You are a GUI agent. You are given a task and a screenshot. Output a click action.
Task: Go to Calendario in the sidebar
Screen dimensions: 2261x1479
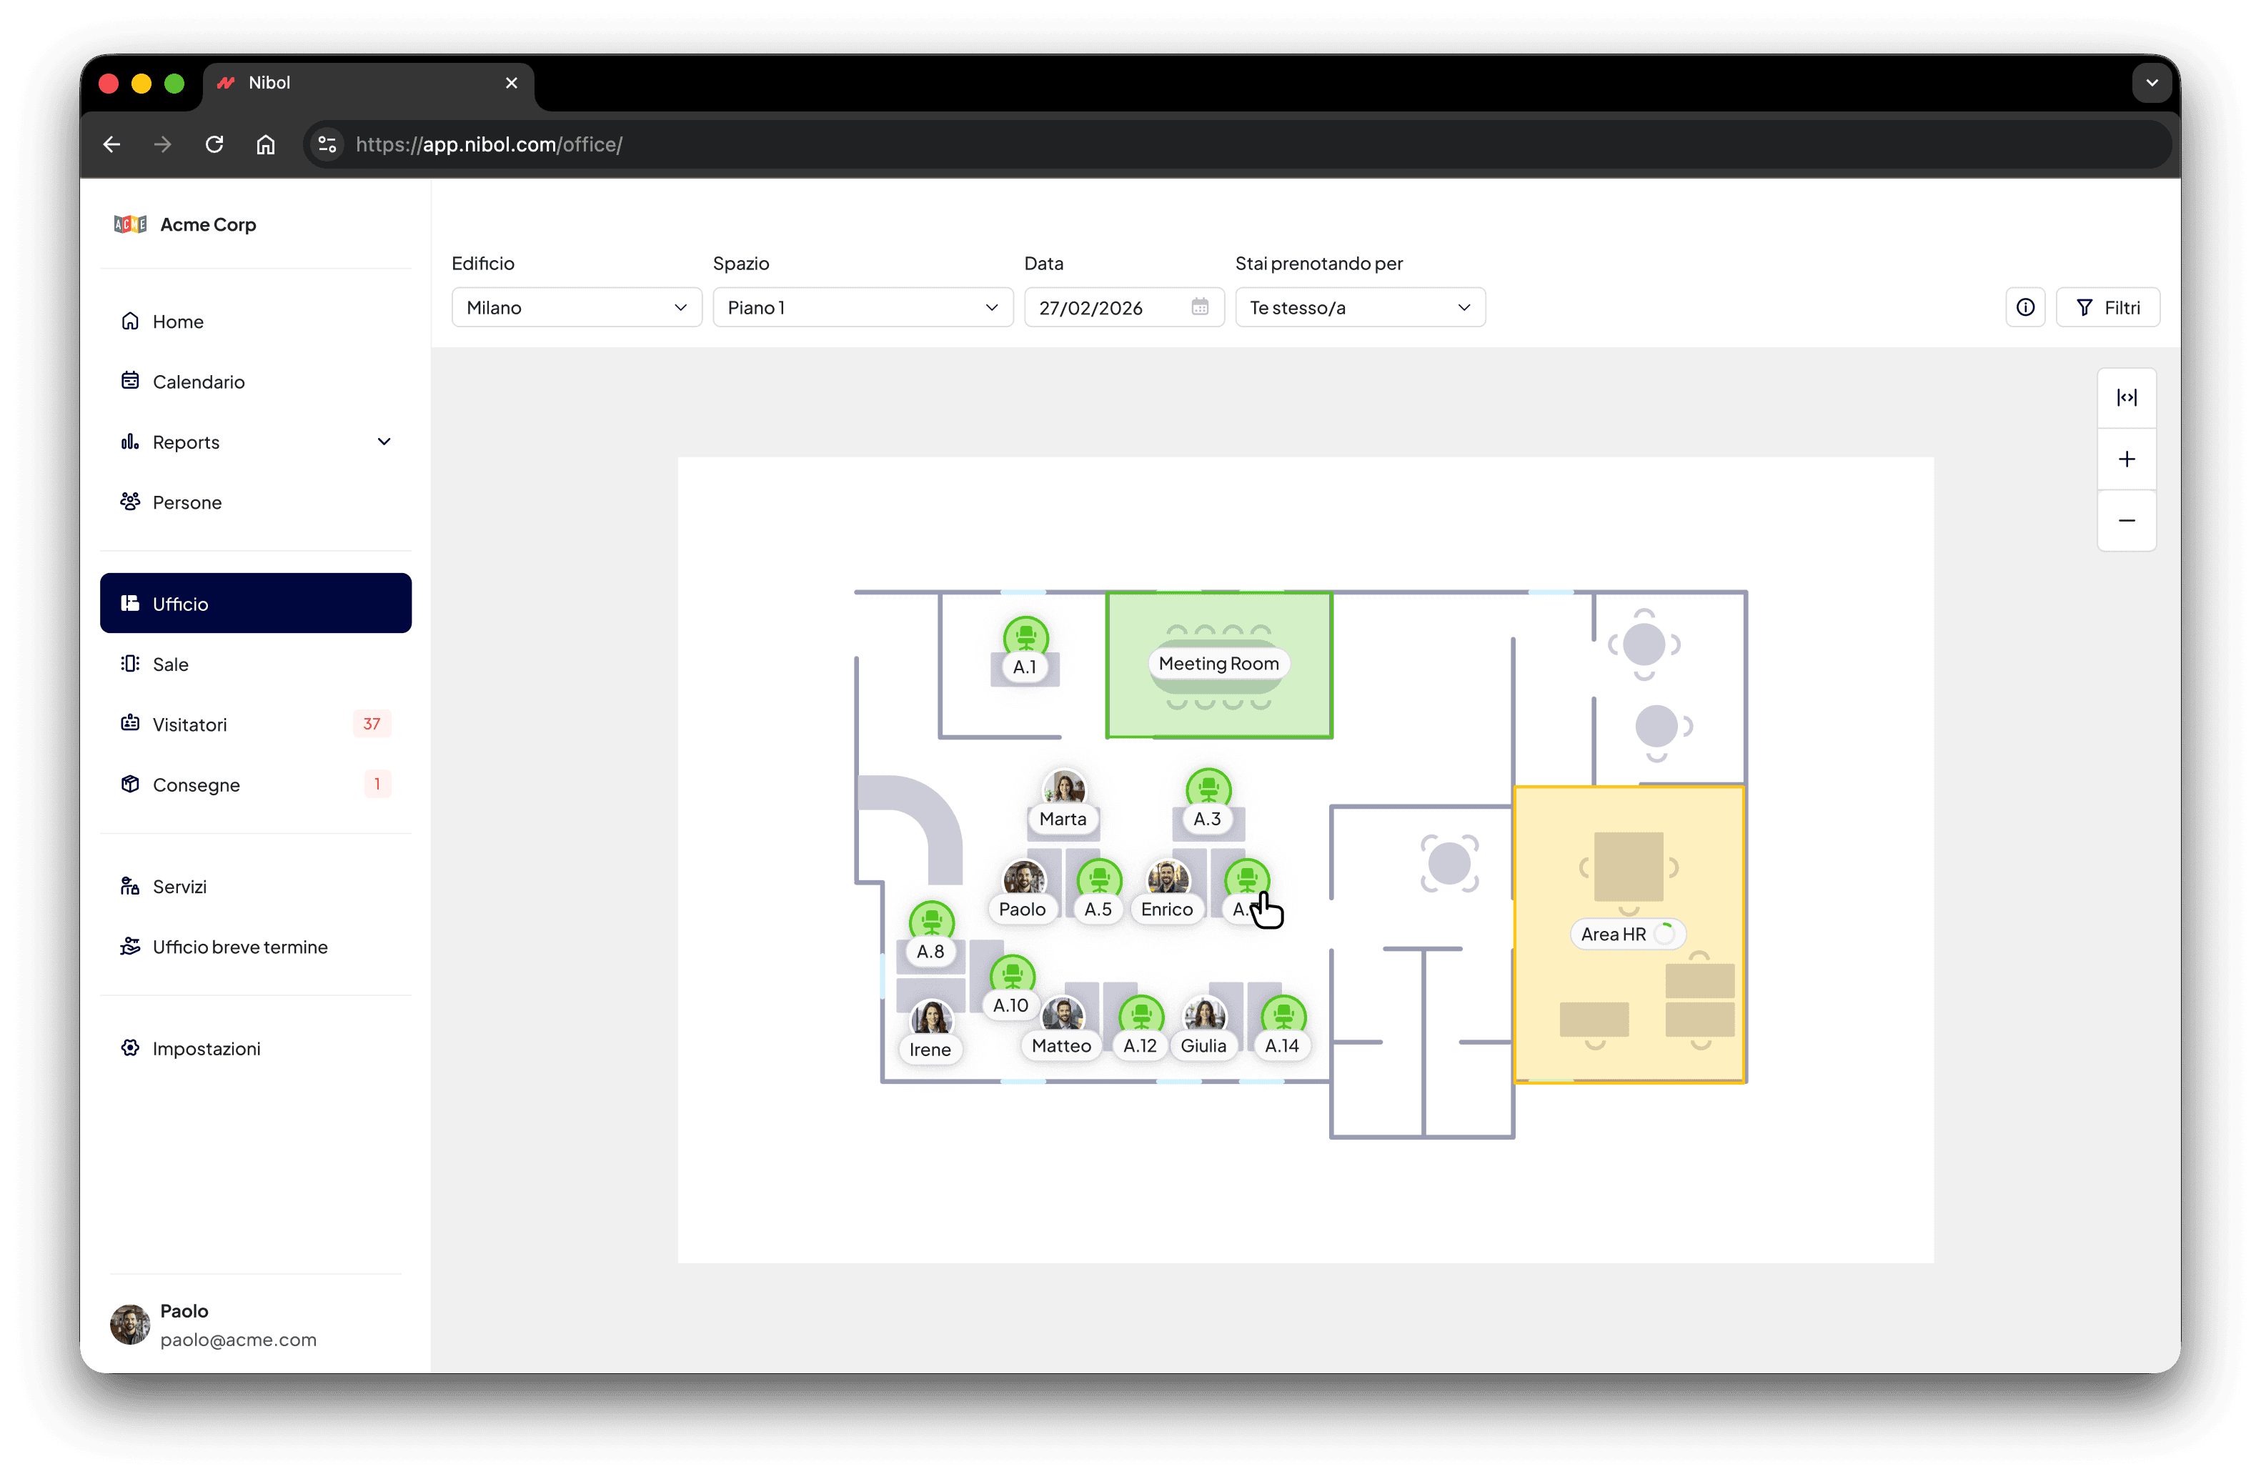point(199,382)
